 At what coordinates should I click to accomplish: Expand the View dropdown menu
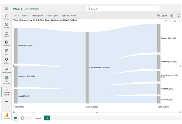[x=25, y=16]
